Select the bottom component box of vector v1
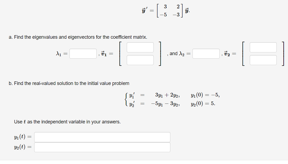 pos(140,60)
